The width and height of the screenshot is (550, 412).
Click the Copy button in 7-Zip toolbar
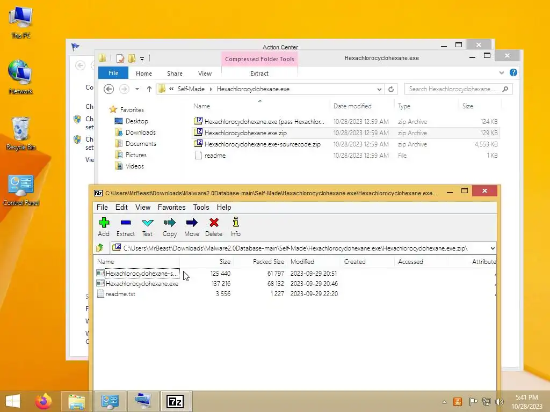click(169, 227)
